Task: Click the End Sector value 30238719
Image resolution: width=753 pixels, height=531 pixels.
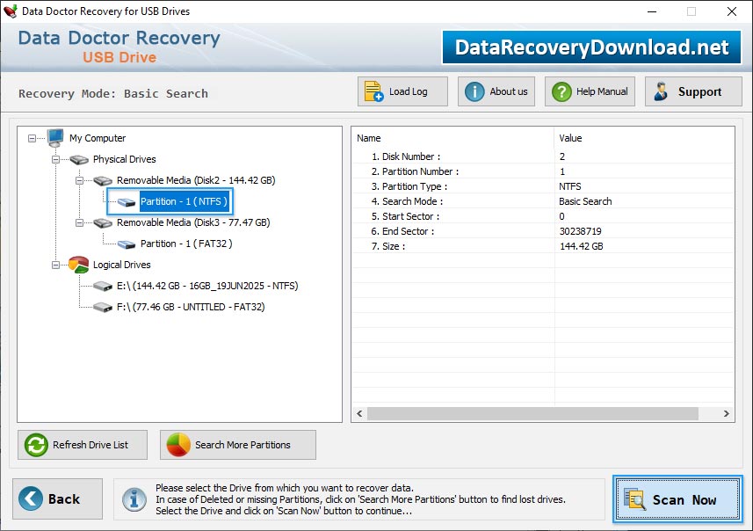Action: pos(580,231)
